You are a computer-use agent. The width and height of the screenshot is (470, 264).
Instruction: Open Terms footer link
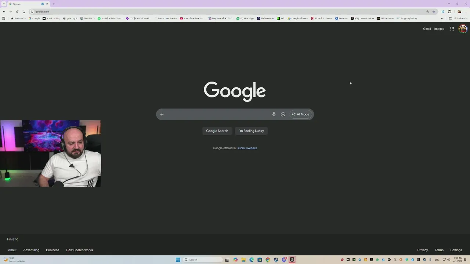[x=439, y=250]
